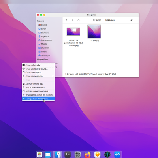Open the Mail app in the dock
Image resolution: width=158 pixels, height=158 pixels.
tap(48, 154)
